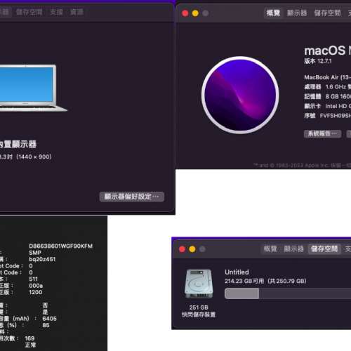Minimize the macOS overview window with yellow button

195,13
